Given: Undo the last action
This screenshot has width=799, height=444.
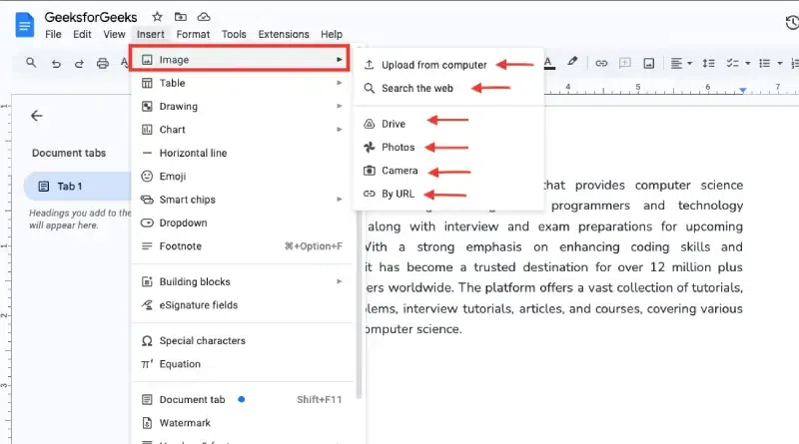Looking at the screenshot, I should pos(56,63).
